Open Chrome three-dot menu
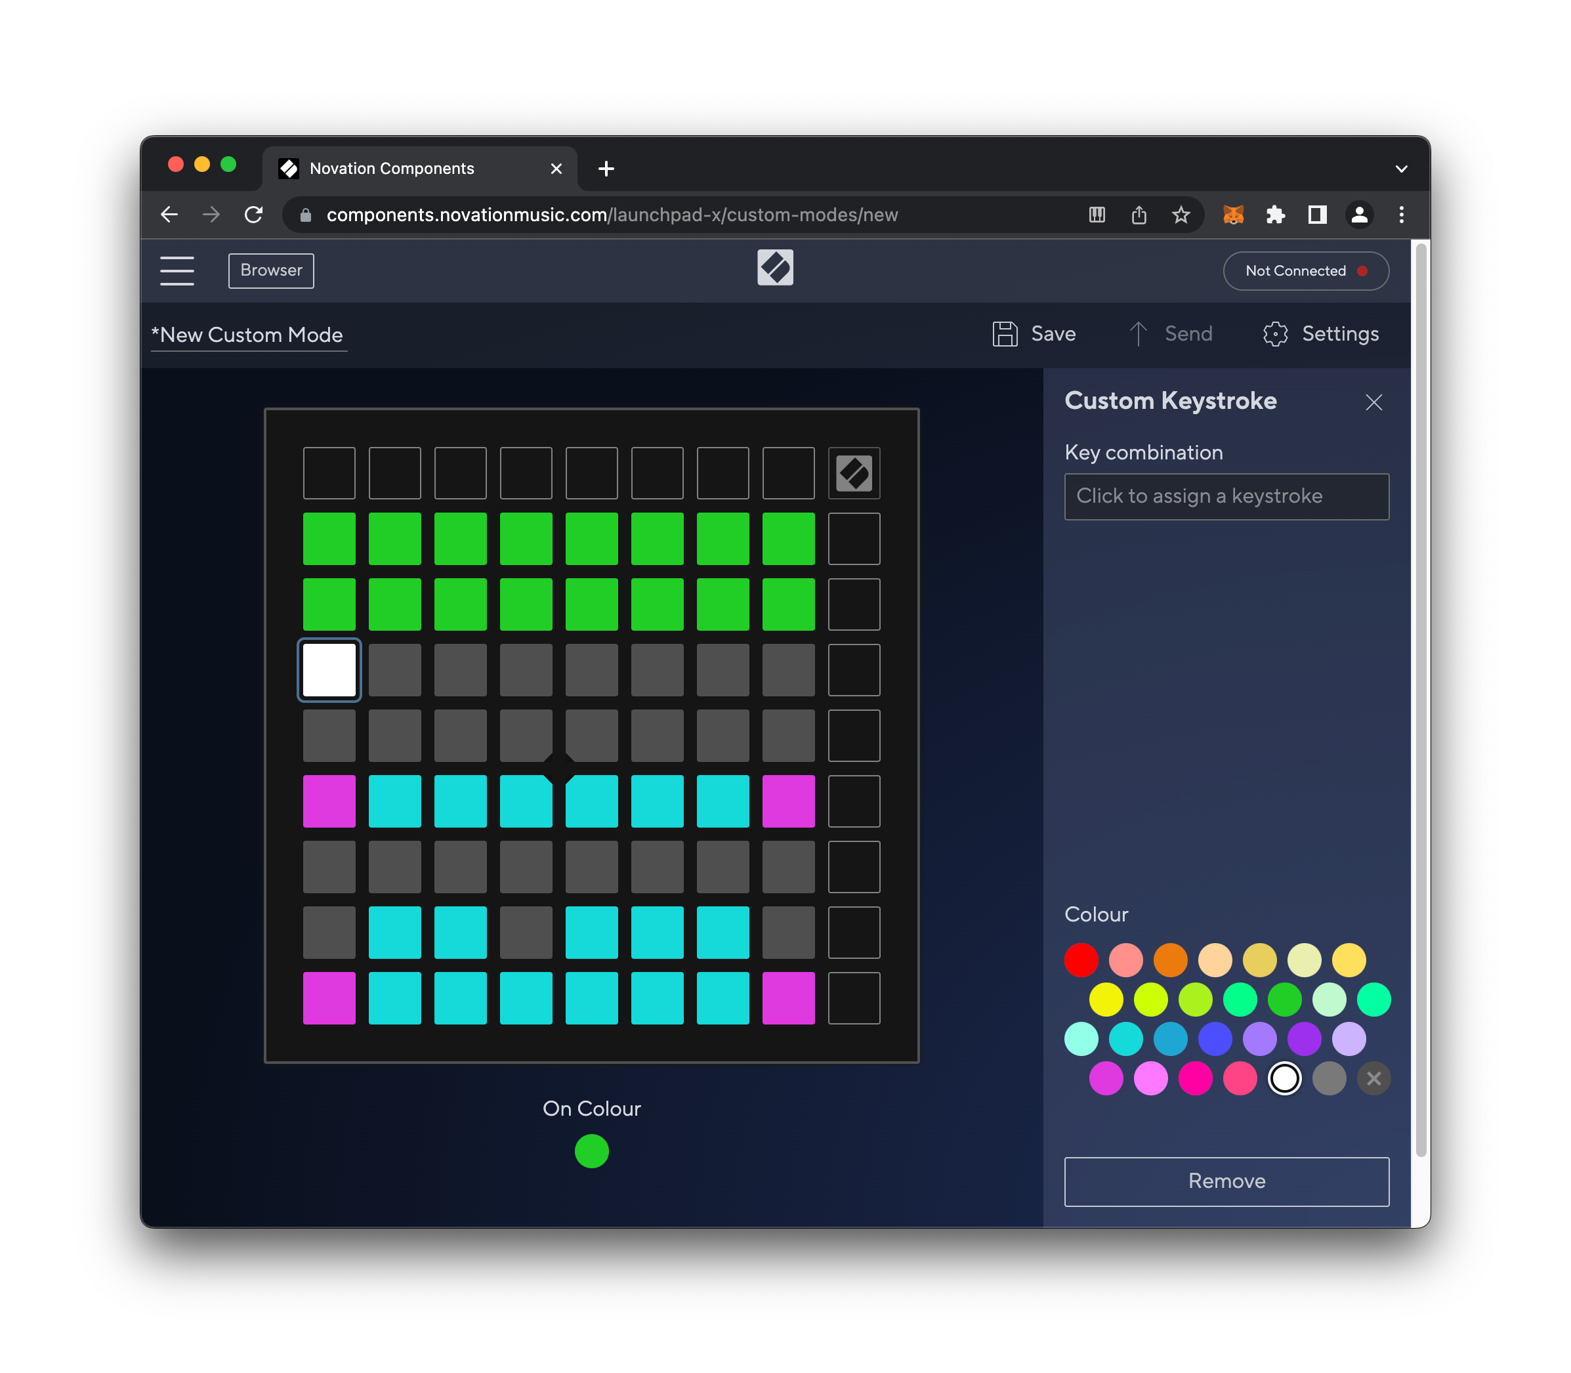 click(1401, 215)
